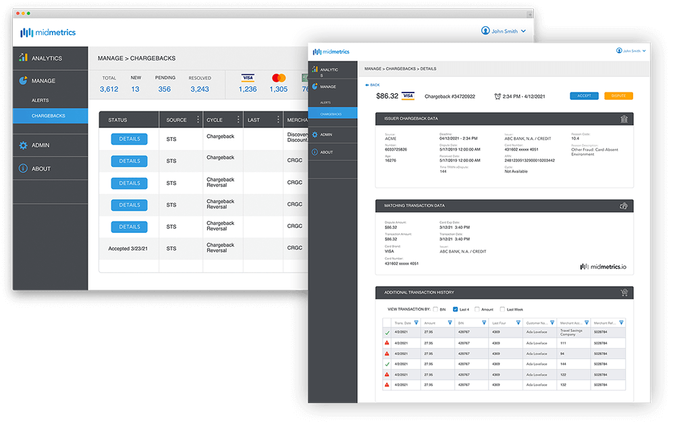Open the Trans. Date column filter
The image size is (675, 422).
416,323
